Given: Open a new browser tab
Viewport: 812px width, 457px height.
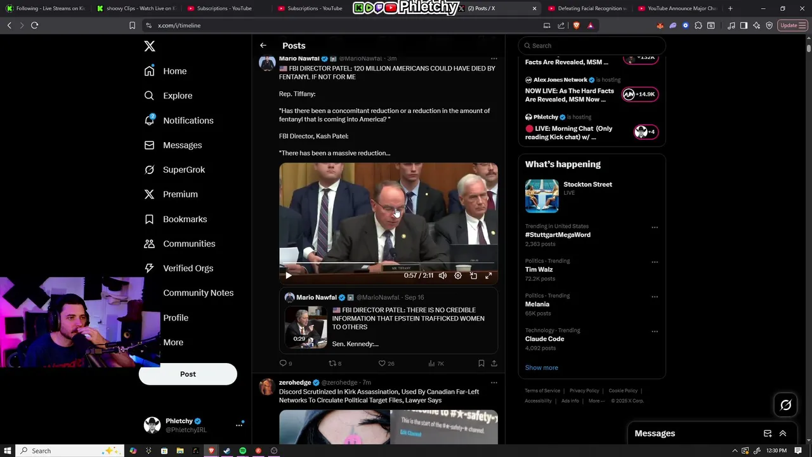Looking at the screenshot, I should click(730, 8).
